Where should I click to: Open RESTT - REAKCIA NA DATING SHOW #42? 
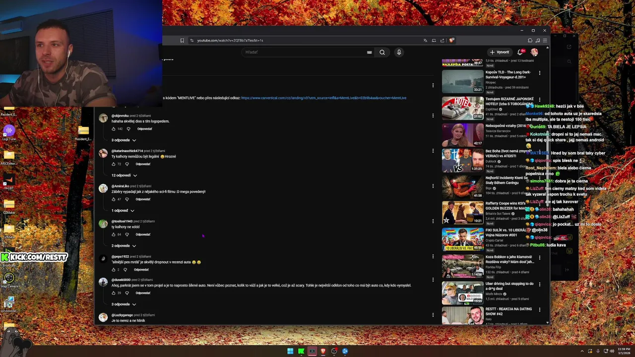(x=508, y=311)
